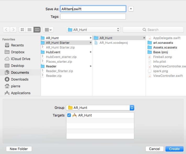Go back to previous folder

pos(7,30)
